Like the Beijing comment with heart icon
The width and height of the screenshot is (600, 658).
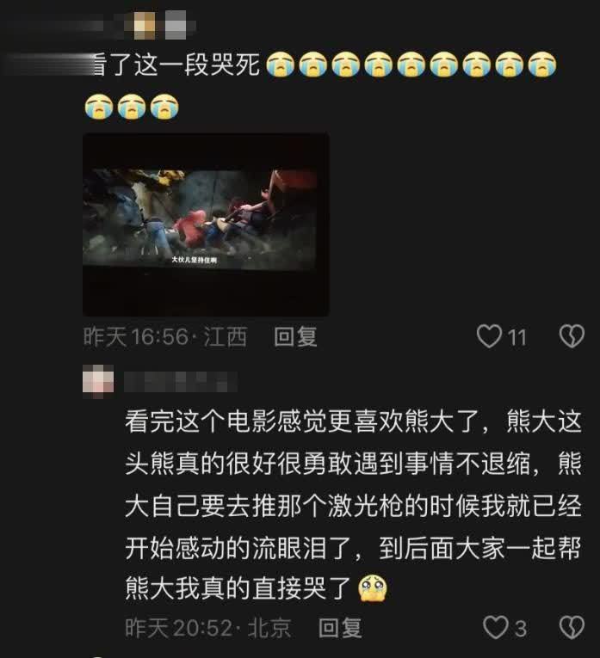(496, 627)
